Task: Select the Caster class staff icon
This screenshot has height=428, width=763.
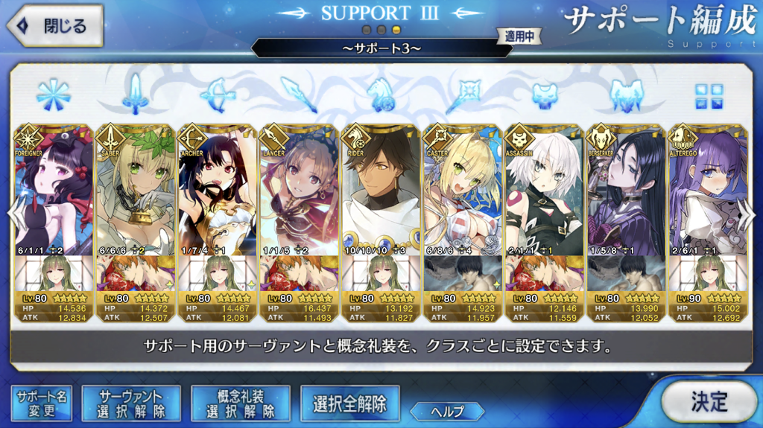Action: [x=463, y=95]
